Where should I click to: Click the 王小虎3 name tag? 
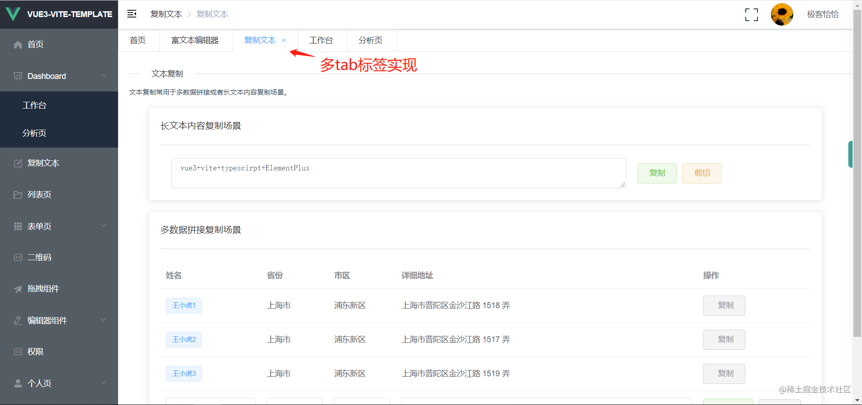coord(184,374)
